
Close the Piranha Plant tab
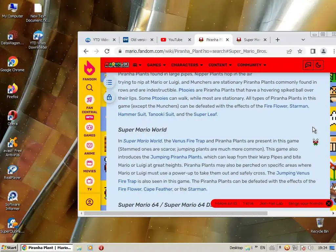point(227,40)
